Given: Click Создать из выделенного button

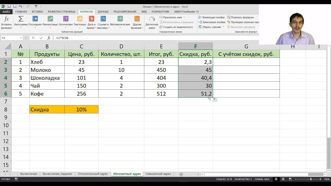Looking at the screenshot, I should point(176,27).
